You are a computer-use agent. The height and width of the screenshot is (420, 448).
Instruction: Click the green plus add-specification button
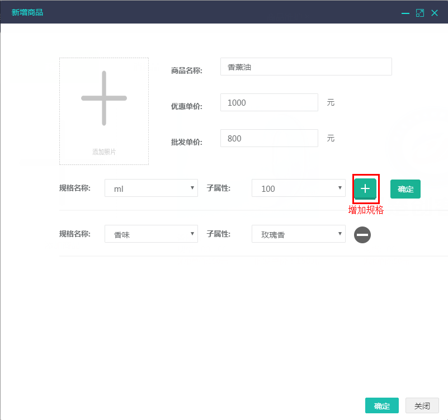365,188
